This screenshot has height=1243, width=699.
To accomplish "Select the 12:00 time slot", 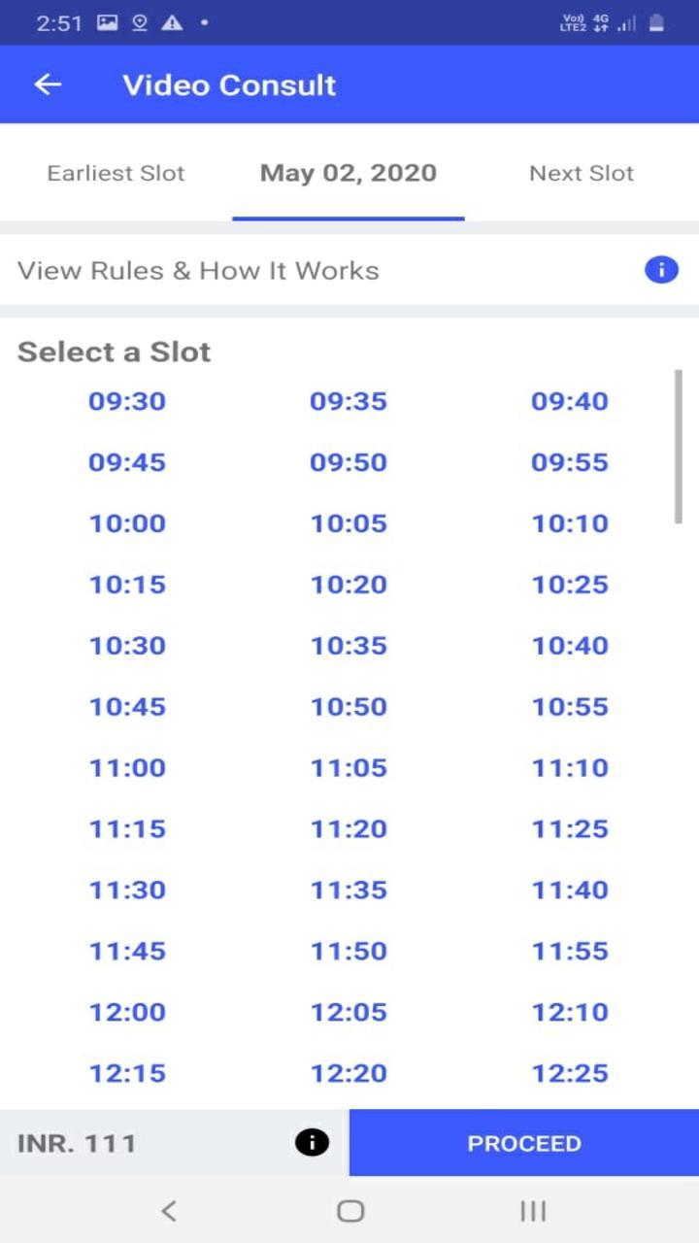I will (127, 1012).
